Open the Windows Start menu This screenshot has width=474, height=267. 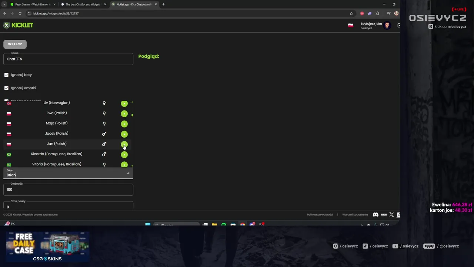click(x=148, y=225)
